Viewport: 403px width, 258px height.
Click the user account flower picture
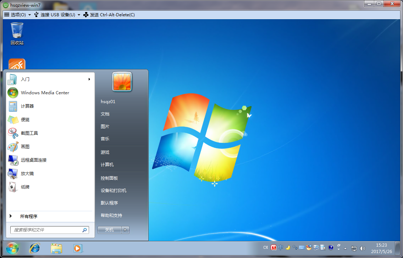[x=122, y=82]
